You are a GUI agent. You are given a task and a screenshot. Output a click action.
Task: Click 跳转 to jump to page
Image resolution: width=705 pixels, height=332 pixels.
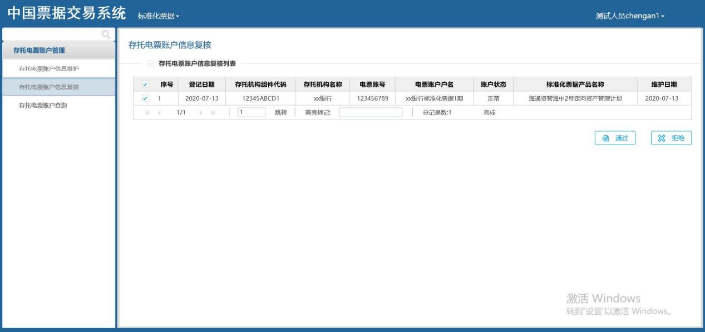pyautogui.click(x=281, y=112)
